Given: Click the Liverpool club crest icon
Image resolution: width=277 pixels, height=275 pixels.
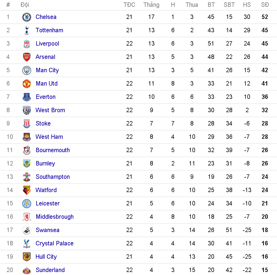Looking at the screenshot, I should [27, 44].
